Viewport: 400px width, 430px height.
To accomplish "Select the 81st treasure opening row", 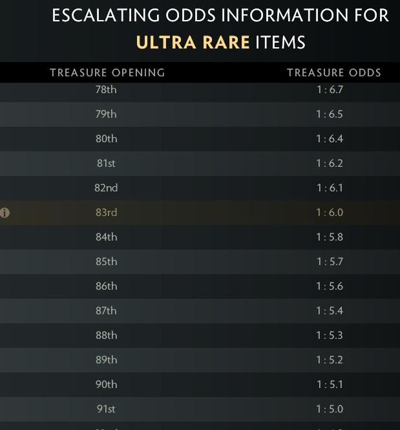I will point(200,164).
